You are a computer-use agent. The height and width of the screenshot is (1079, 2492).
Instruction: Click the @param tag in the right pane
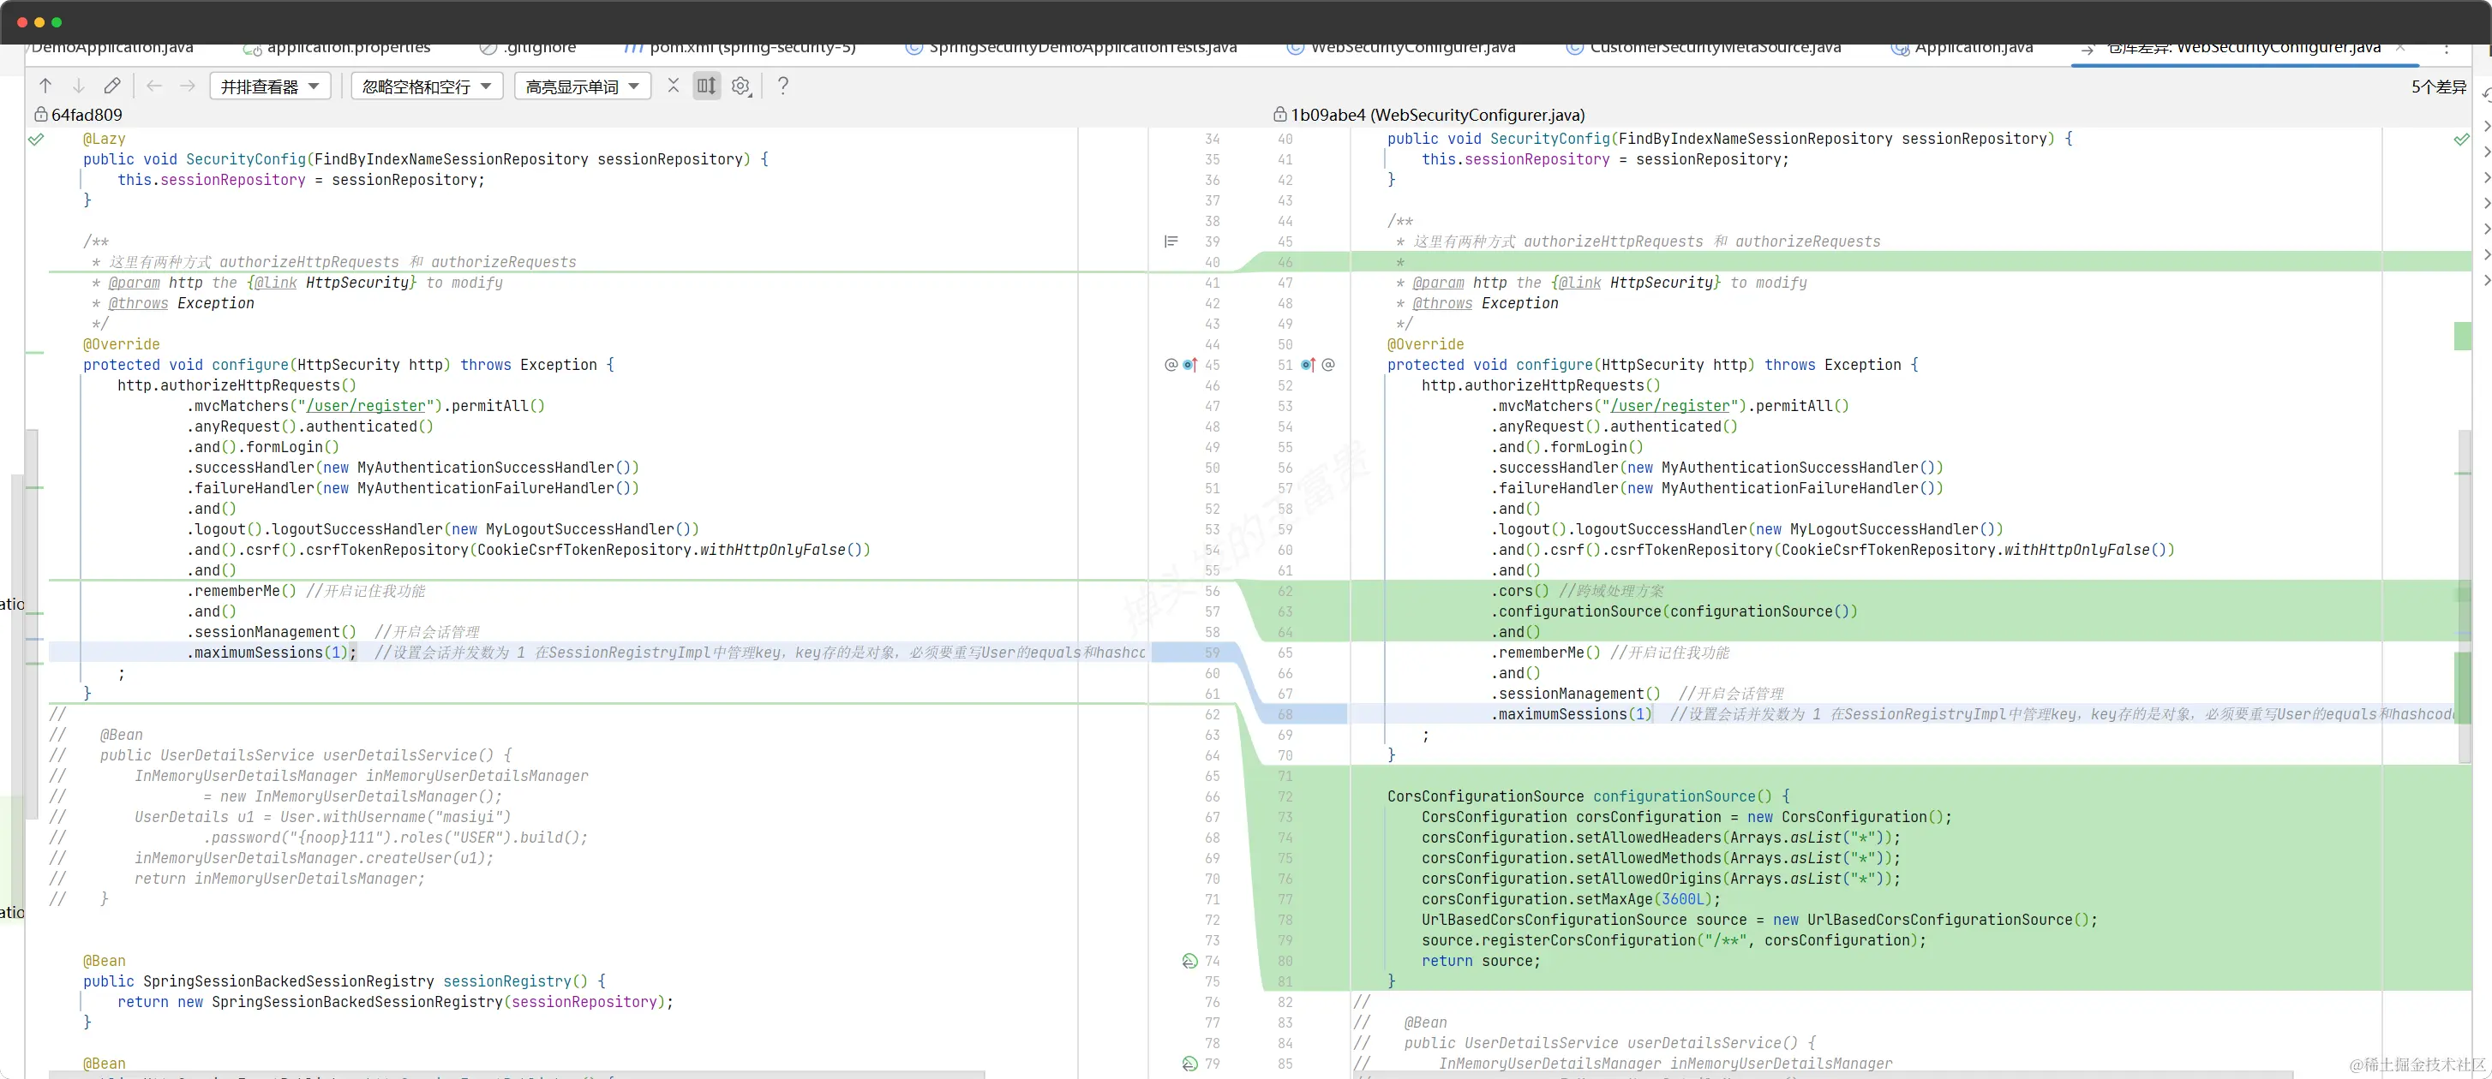pos(1439,283)
